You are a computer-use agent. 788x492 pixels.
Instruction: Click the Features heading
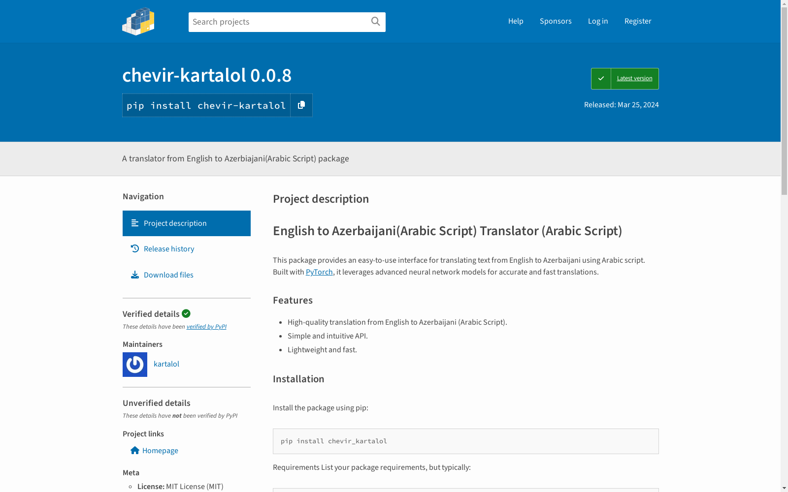tap(293, 300)
